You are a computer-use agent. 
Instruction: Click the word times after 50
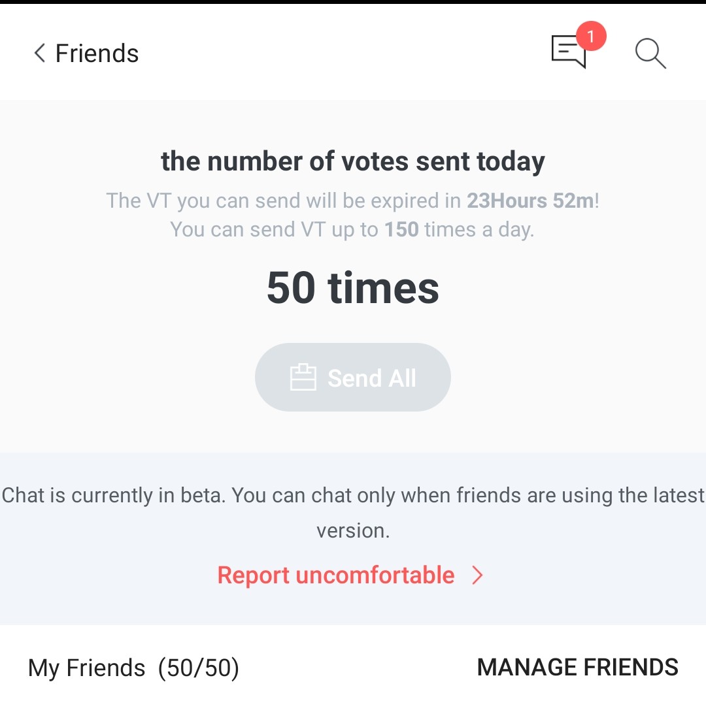pos(383,288)
